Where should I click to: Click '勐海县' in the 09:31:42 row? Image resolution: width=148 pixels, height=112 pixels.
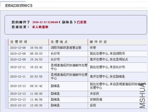point(55,86)
